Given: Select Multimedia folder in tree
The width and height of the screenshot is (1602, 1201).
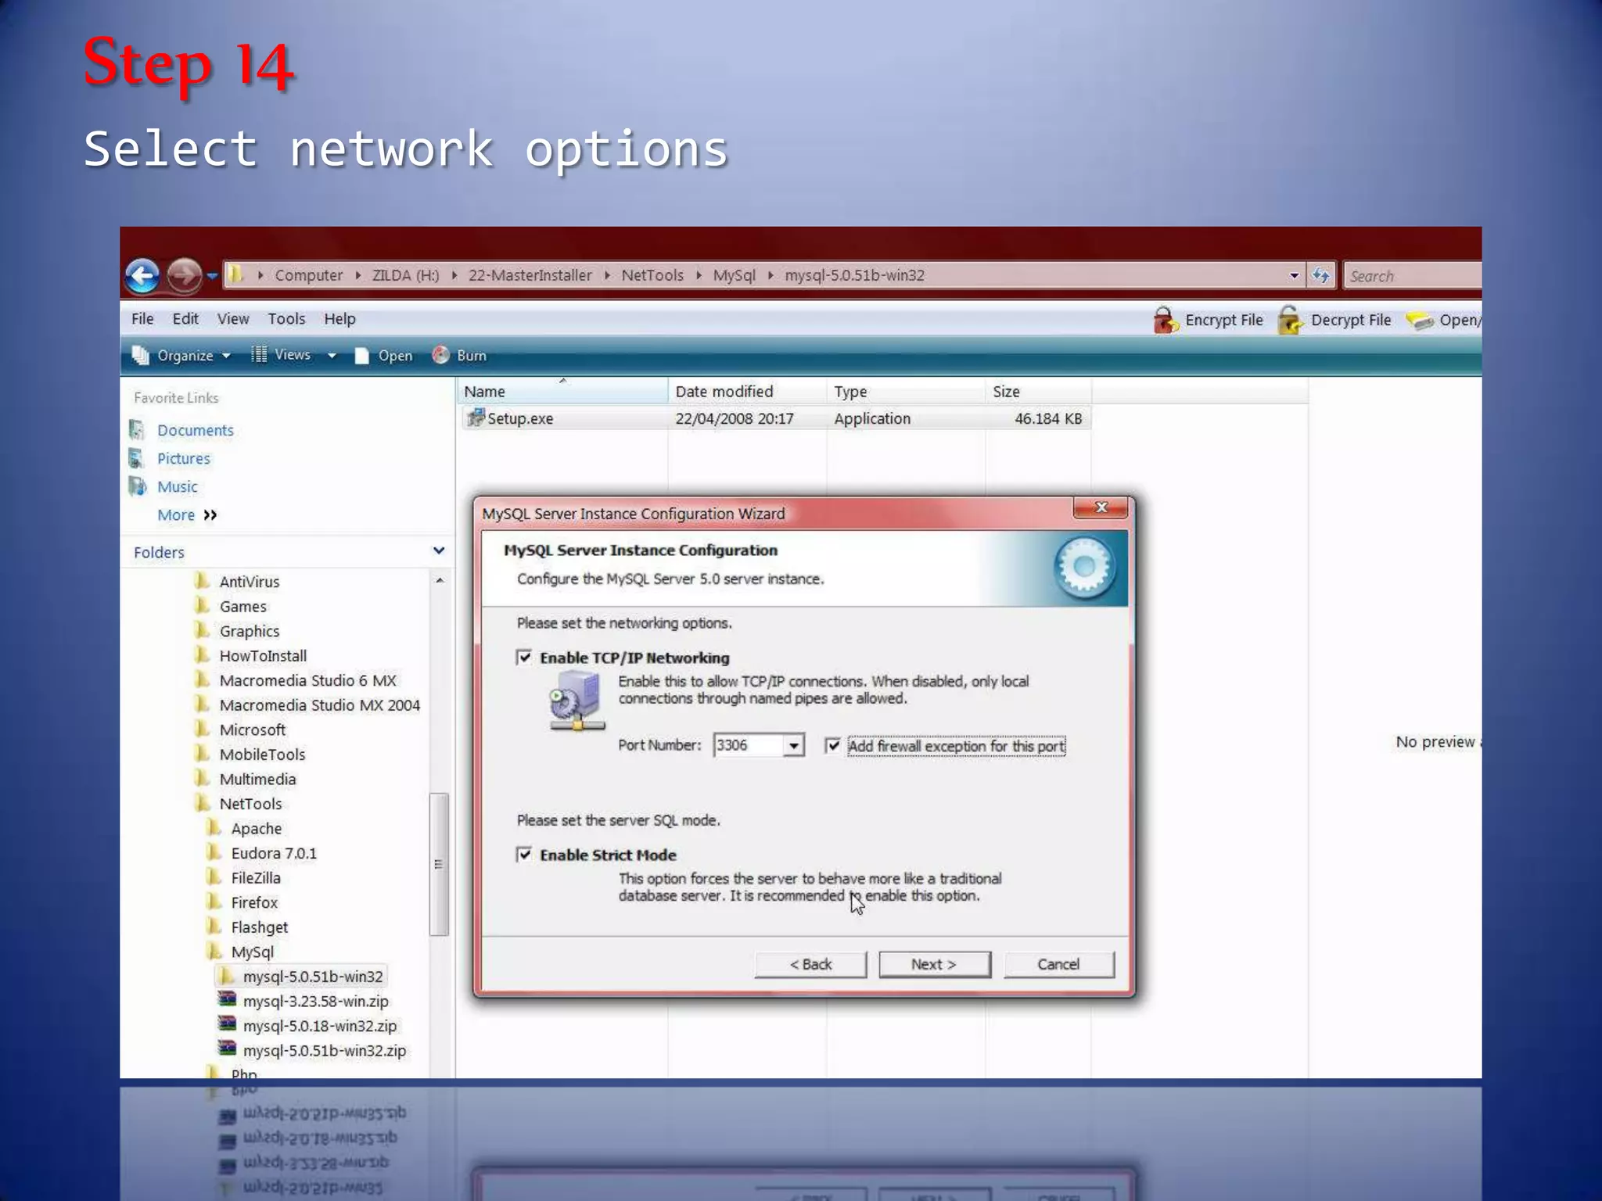Looking at the screenshot, I should pyautogui.click(x=257, y=780).
